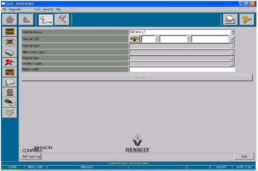Open the easyClip menu

[48, 9]
